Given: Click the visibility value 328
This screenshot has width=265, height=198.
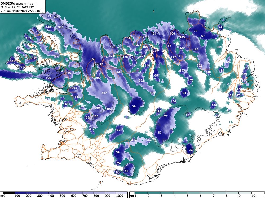Looking at the screenshot, I should click(x=112, y=56).
